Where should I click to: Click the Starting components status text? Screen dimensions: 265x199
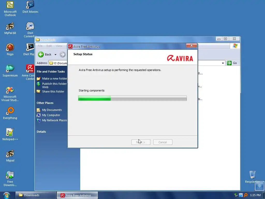point(91,90)
